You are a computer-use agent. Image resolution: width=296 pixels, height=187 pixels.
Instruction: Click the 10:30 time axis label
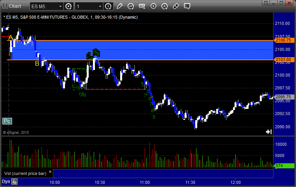click(100, 182)
